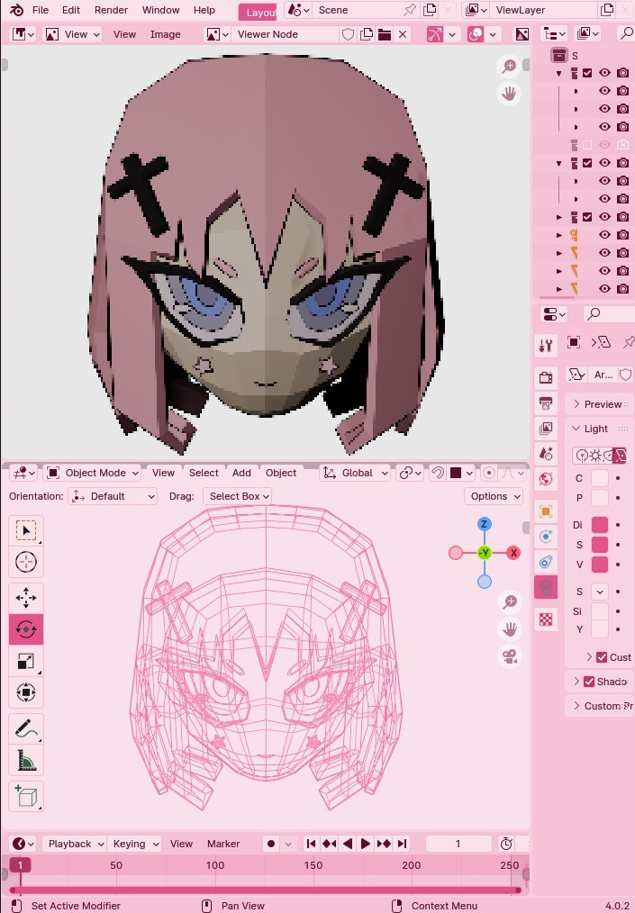Select the Transform tool

(25, 692)
